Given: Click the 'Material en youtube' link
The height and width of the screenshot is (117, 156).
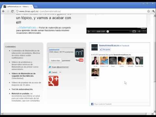Looking at the screenshot, I should point(20,94).
